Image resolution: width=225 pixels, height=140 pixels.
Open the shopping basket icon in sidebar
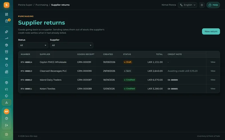tap(6, 59)
